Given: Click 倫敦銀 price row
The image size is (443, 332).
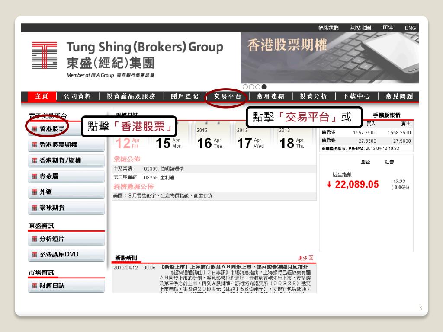Looking at the screenshot, I should [x=366, y=140].
